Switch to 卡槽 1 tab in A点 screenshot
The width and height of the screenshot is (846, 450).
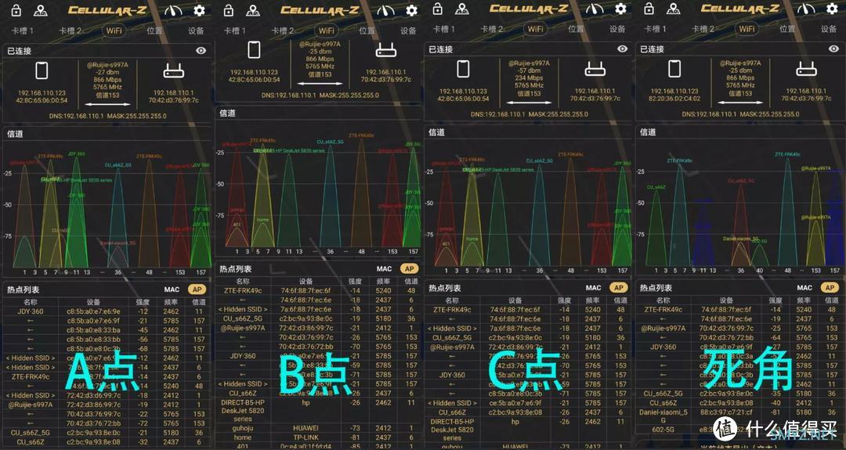[23, 31]
